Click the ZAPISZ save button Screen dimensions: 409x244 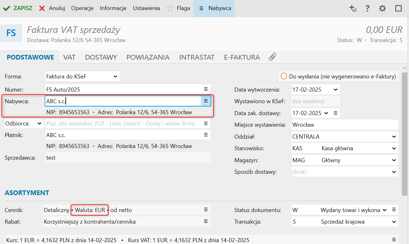point(18,8)
